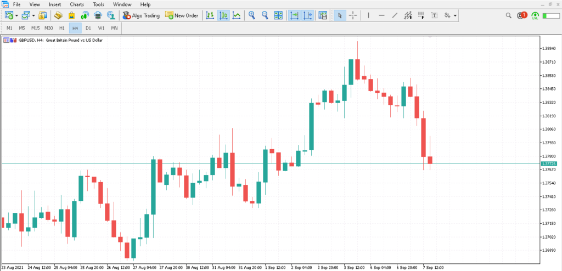Expand the shapes objects dropdown arrow
This screenshot has height=271, width=562.
coord(455,16)
